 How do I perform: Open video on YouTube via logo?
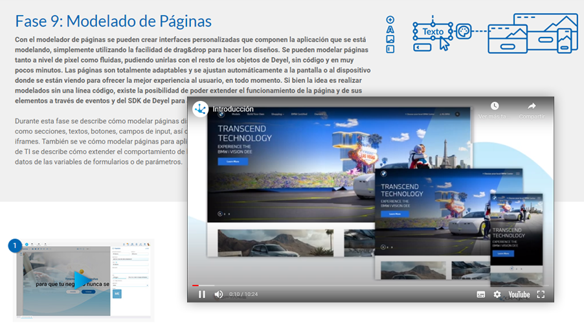click(x=519, y=295)
